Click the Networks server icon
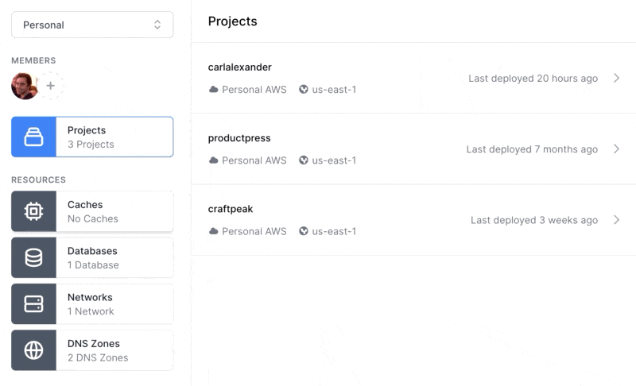The height and width of the screenshot is (386, 636). click(33, 303)
